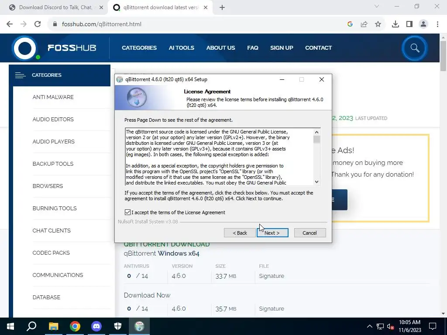Select AUDIO PLAYERS category
The width and height of the screenshot is (447, 335).
point(53,142)
